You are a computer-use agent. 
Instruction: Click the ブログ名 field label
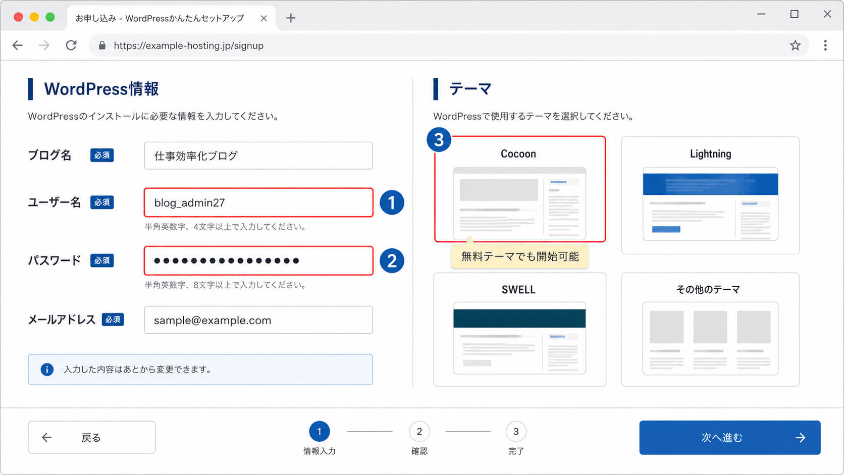click(49, 155)
